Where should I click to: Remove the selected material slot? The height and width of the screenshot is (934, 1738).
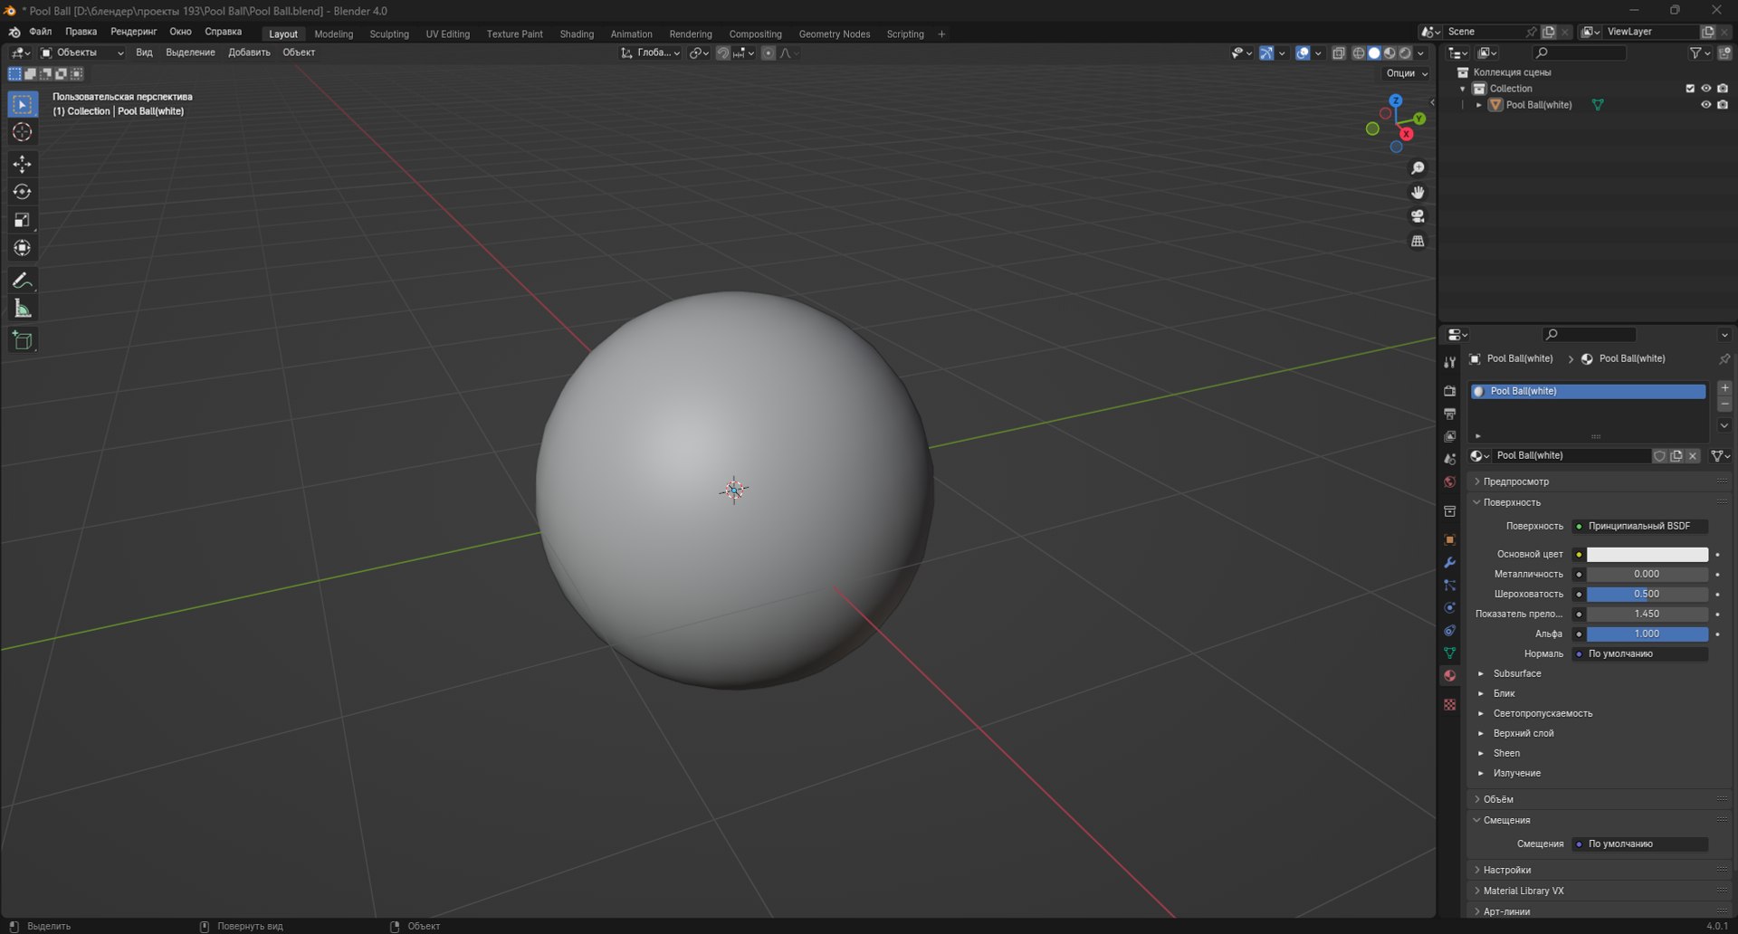pyautogui.click(x=1724, y=405)
